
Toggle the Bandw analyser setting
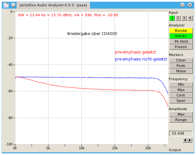tap(181, 31)
